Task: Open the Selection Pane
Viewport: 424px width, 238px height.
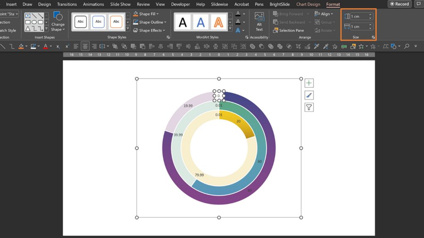Action: click(x=289, y=31)
